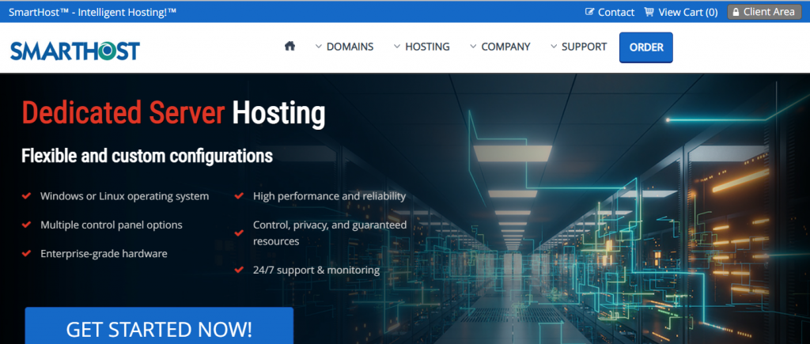810x344 pixels.
Task: Expand the Company dropdown chevron
Action: (473, 47)
